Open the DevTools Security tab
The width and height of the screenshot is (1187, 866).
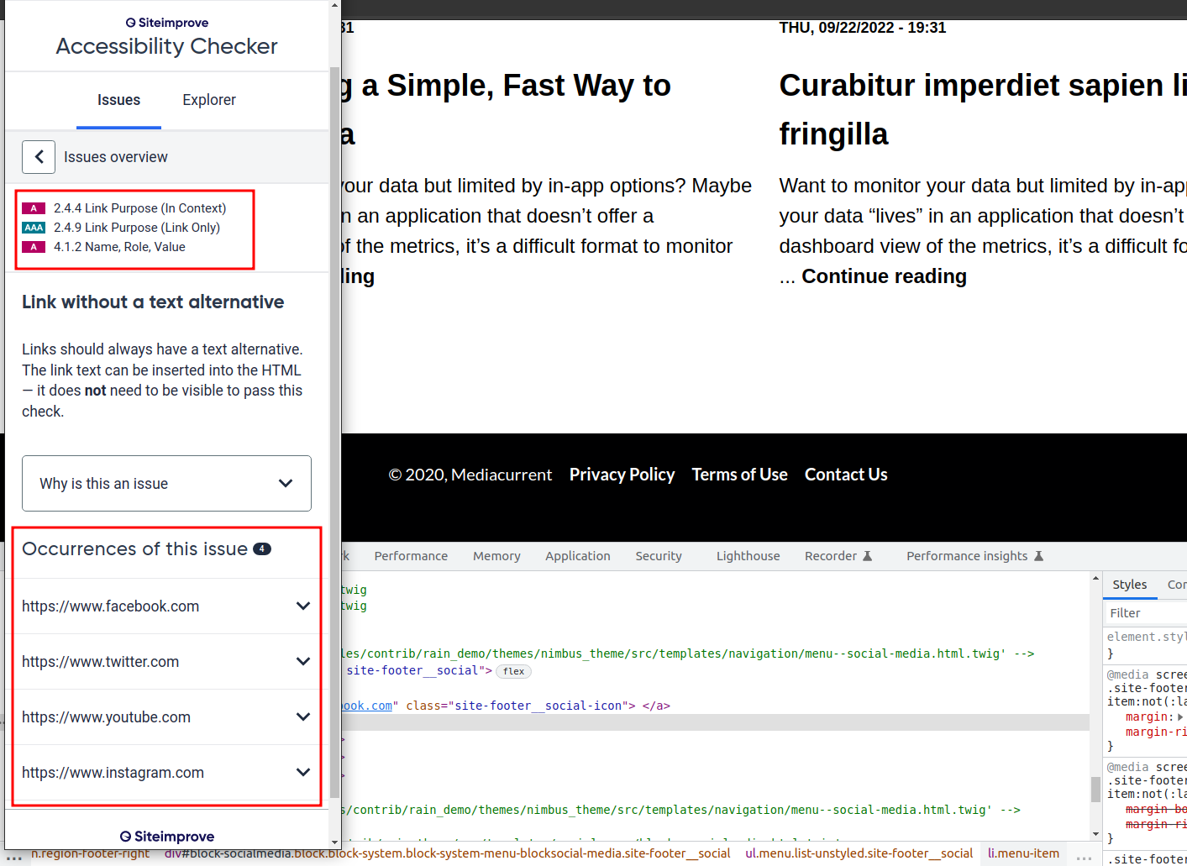pyautogui.click(x=659, y=556)
